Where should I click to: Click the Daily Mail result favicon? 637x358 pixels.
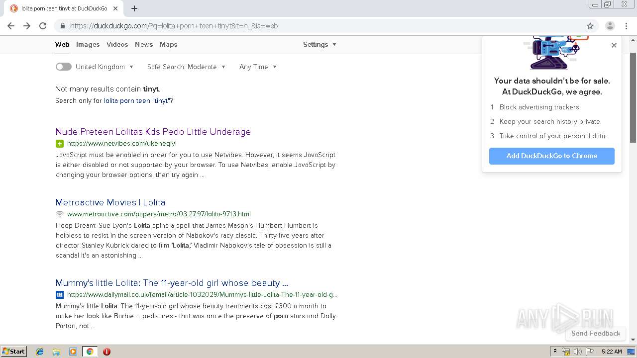60,295
